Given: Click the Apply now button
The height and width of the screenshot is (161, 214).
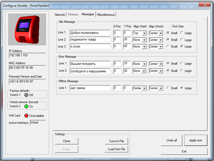Looking at the screenshot, I should pos(196,140).
